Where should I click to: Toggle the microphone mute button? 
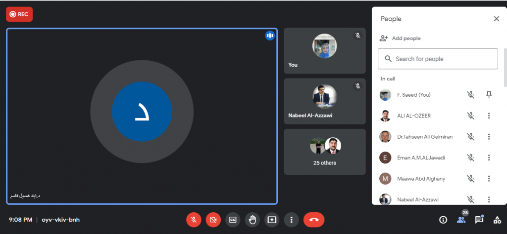[x=194, y=220]
